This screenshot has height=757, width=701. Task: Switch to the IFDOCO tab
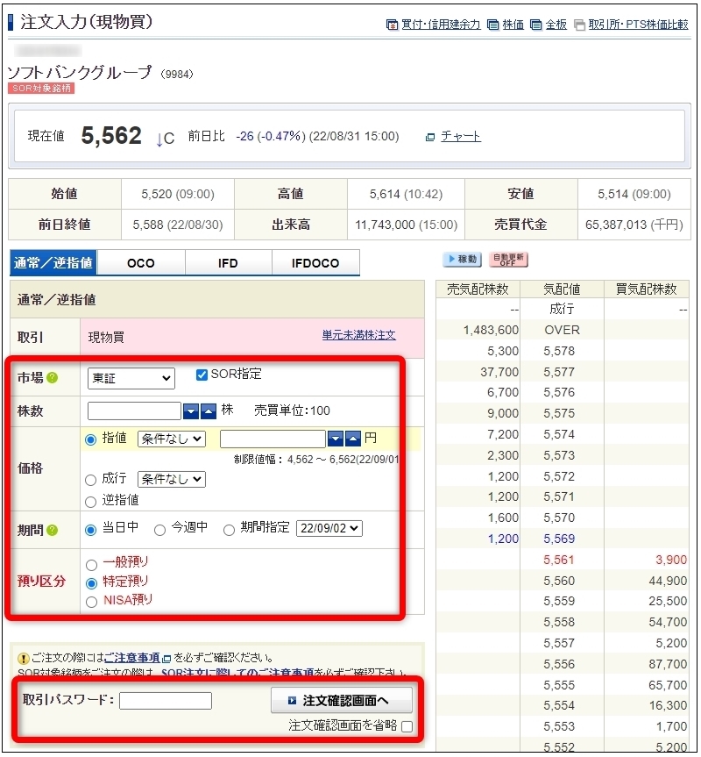click(315, 263)
